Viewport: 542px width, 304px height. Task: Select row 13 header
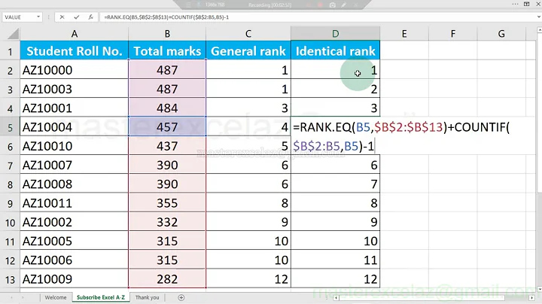pos(10,279)
